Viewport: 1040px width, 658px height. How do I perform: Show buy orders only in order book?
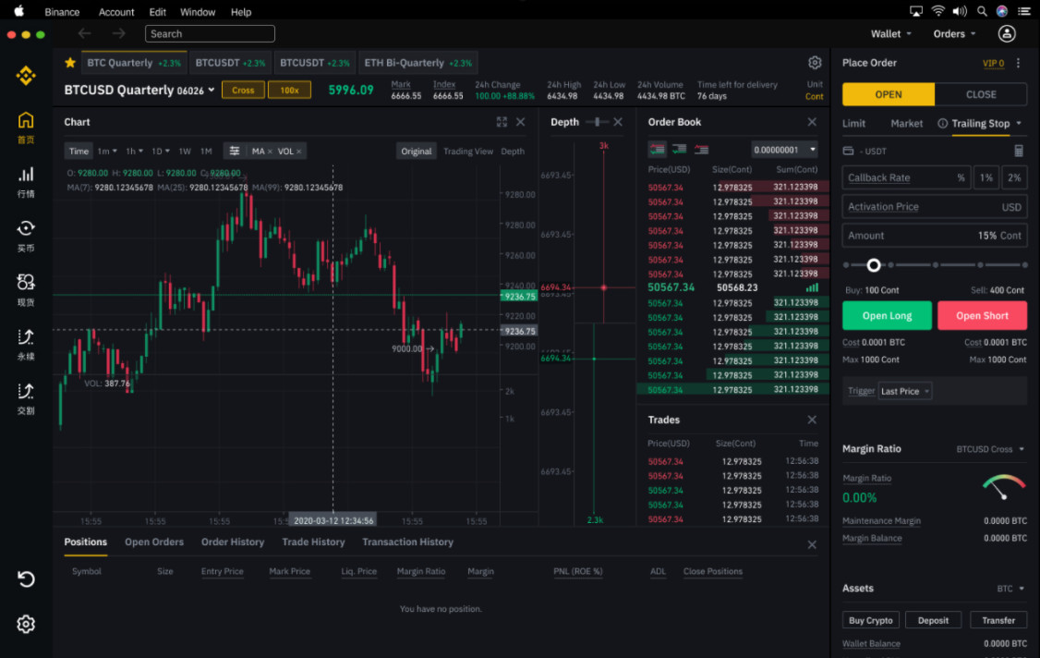click(x=679, y=150)
